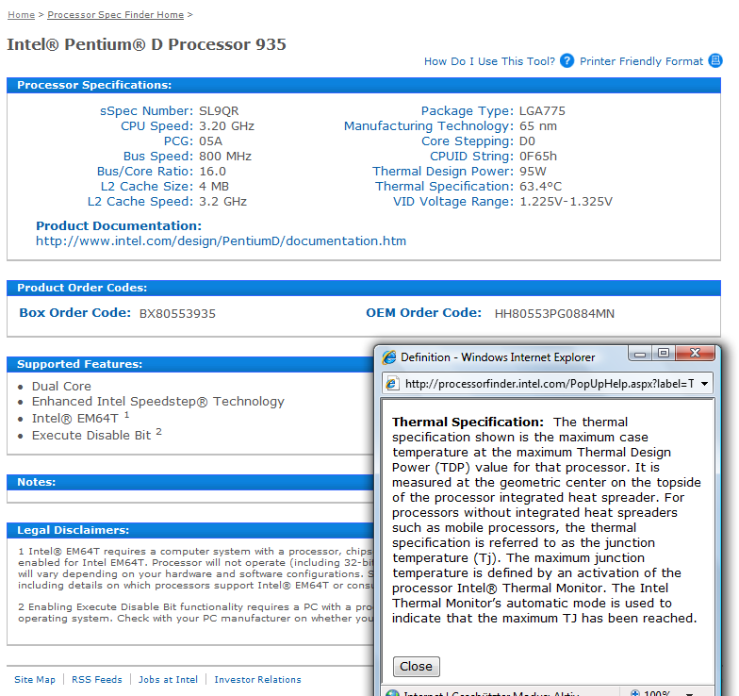Click Internet Explorer icon in popup title bar
This screenshot has width=739, height=696.
388,357
